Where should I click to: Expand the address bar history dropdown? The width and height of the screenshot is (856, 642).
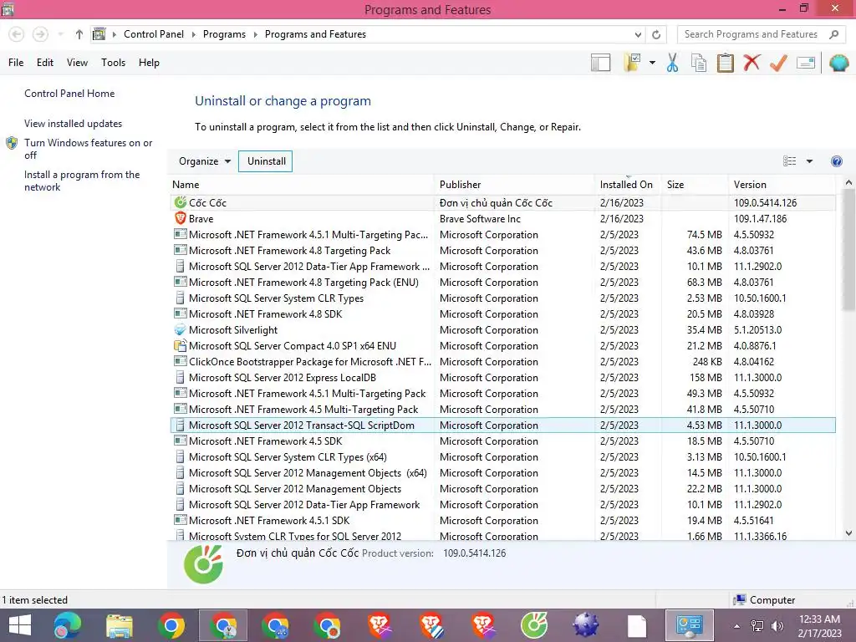[638, 34]
